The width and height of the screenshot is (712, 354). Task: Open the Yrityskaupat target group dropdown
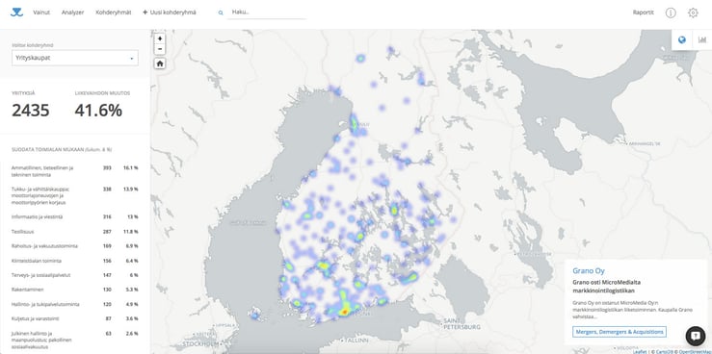pos(75,58)
